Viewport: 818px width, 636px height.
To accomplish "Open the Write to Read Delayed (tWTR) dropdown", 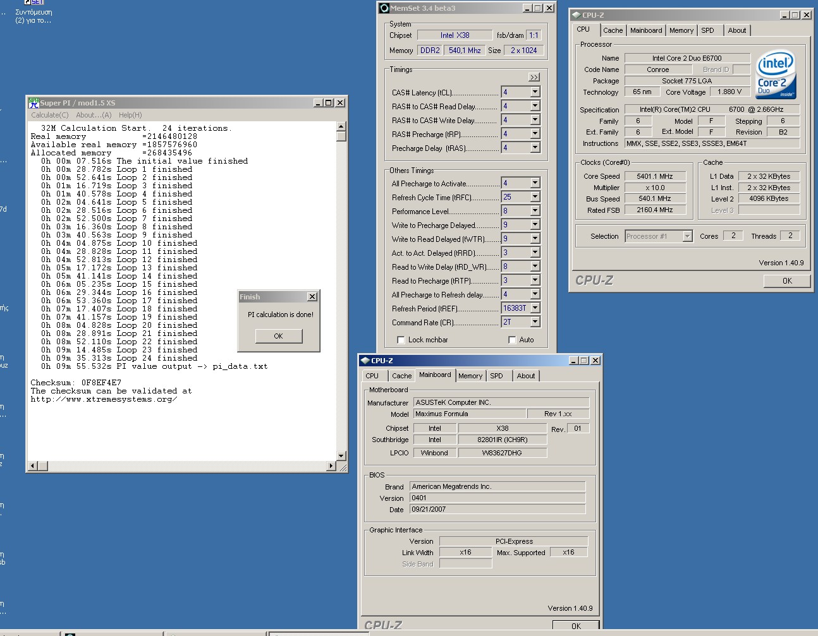I will tap(535, 239).
